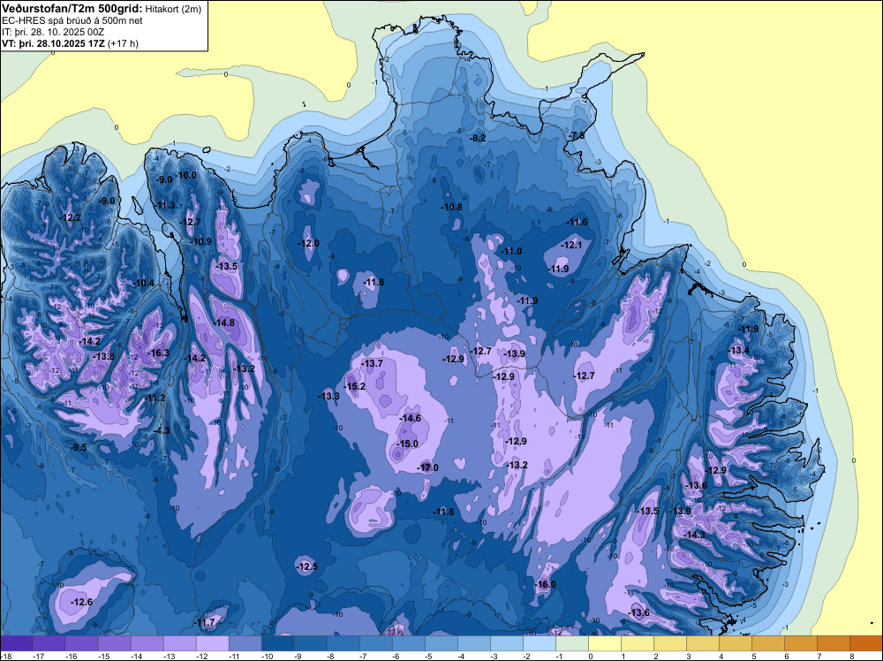Image resolution: width=883 pixels, height=661 pixels.
Task: Click the -12.2 temperature label
Action: click(x=71, y=217)
